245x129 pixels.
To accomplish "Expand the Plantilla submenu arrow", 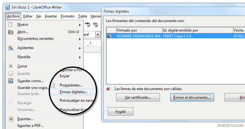I will pyautogui.click(x=80, y=57).
